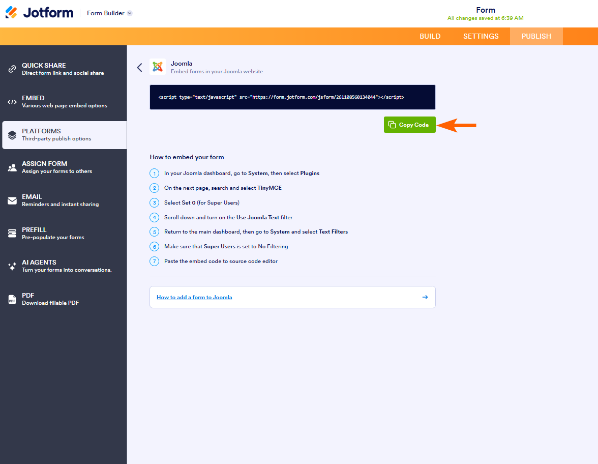Click the Platforms layers icon
Viewport: 598px width, 464px height.
click(12, 135)
